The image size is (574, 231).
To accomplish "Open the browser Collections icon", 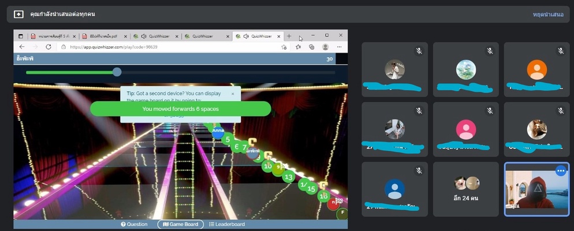I will click(311, 47).
